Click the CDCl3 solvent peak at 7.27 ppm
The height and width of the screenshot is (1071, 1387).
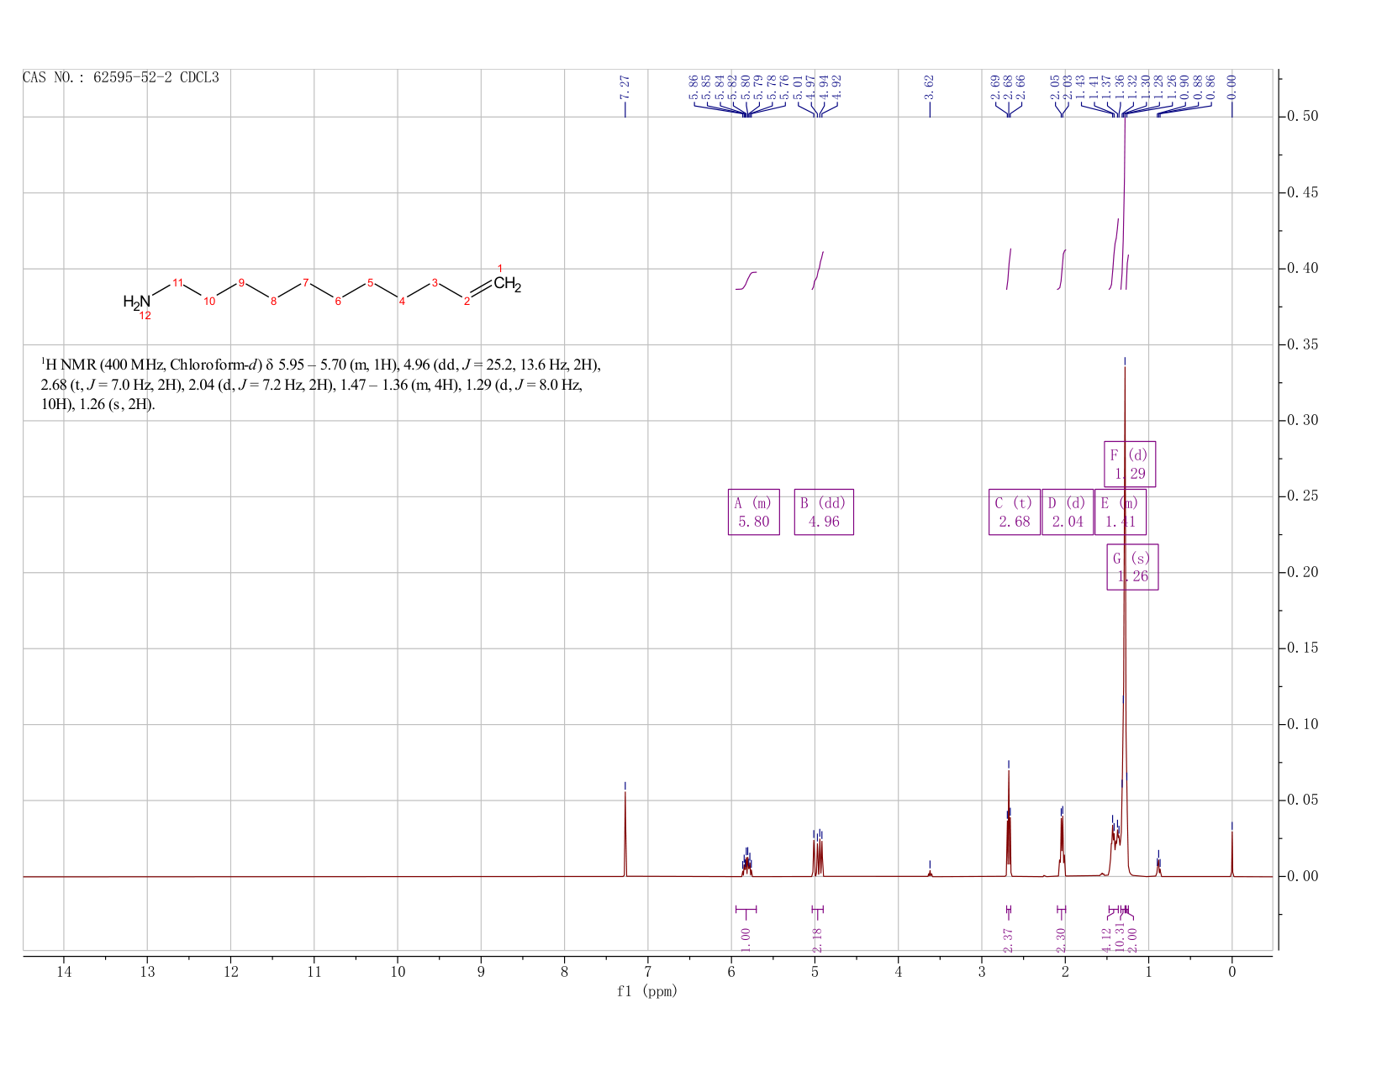coord(625,832)
